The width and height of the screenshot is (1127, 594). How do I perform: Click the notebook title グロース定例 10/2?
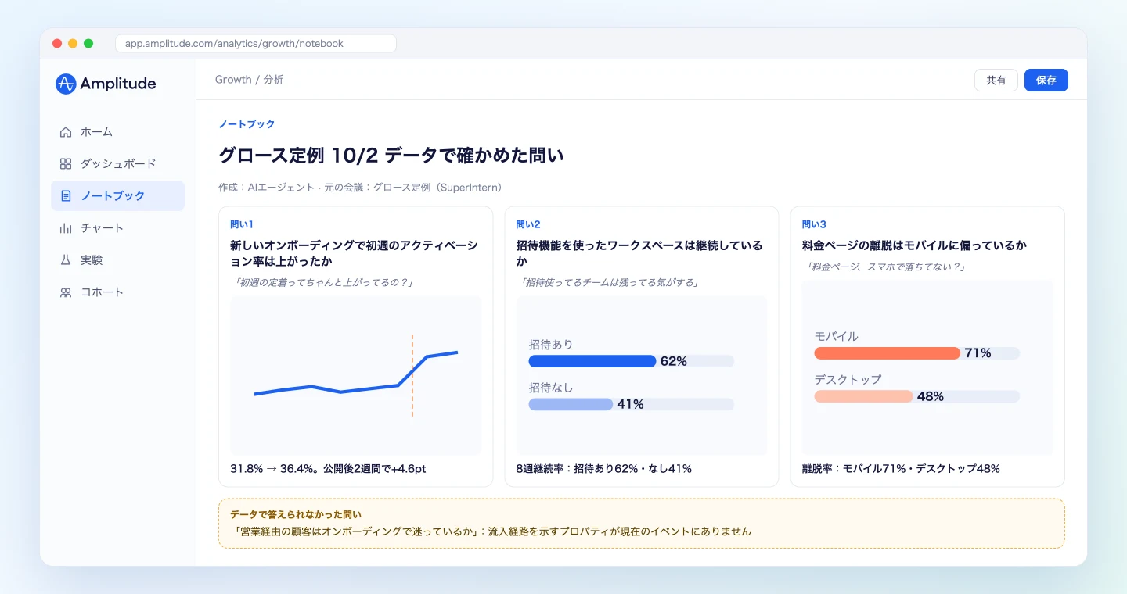391,156
